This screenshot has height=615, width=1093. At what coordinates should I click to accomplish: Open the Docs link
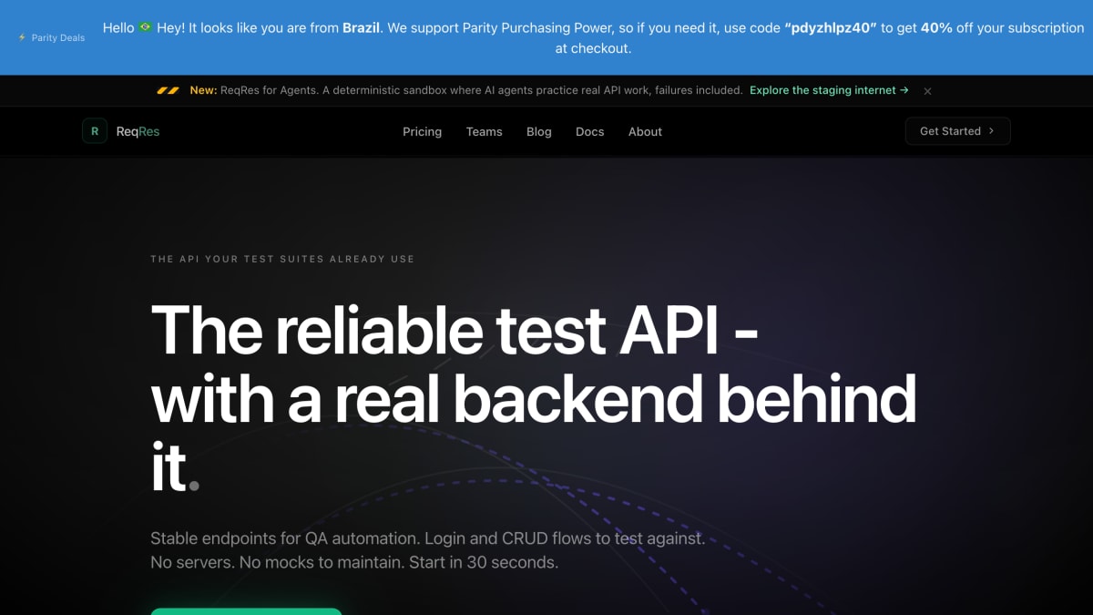point(590,131)
